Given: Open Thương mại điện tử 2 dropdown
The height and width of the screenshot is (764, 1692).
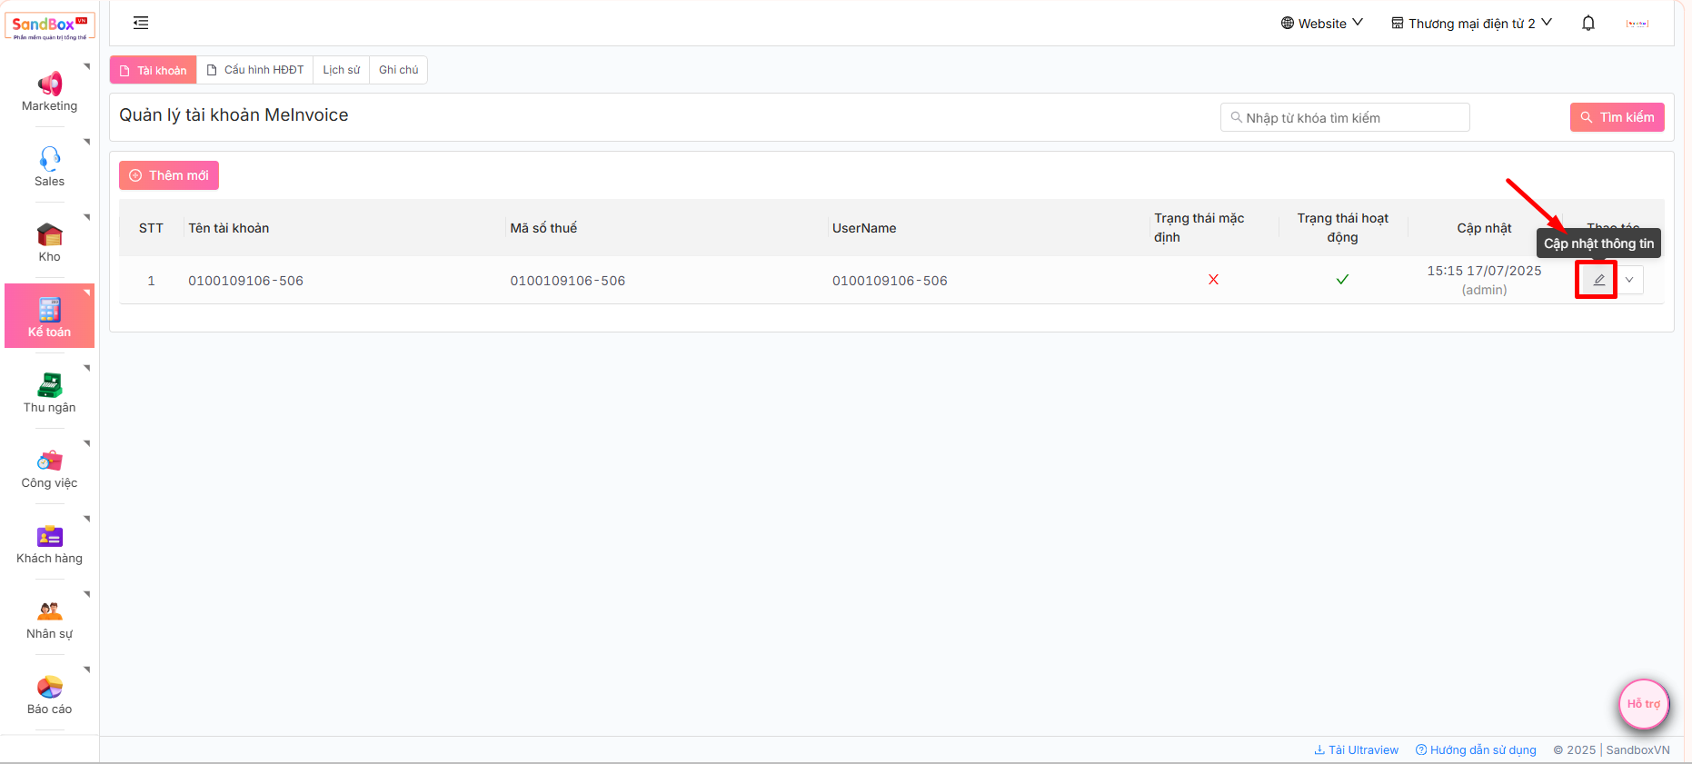Looking at the screenshot, I should (1471, 24).
